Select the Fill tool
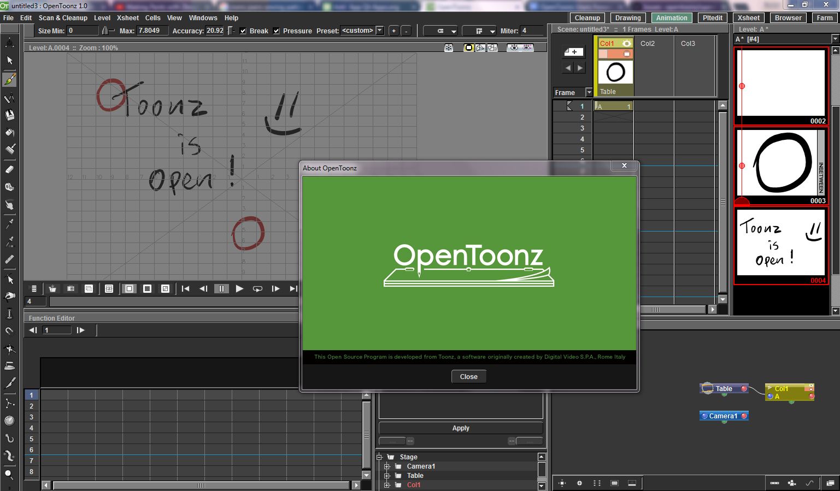 tap(9, 133)
